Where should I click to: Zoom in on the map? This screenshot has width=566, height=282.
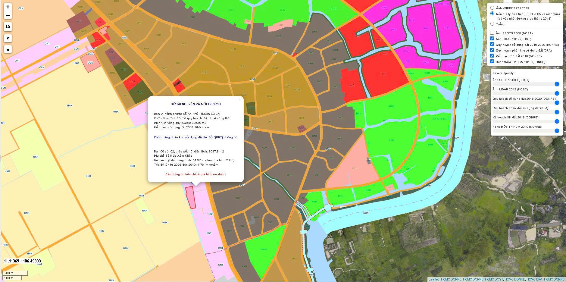tap(8, 7)
